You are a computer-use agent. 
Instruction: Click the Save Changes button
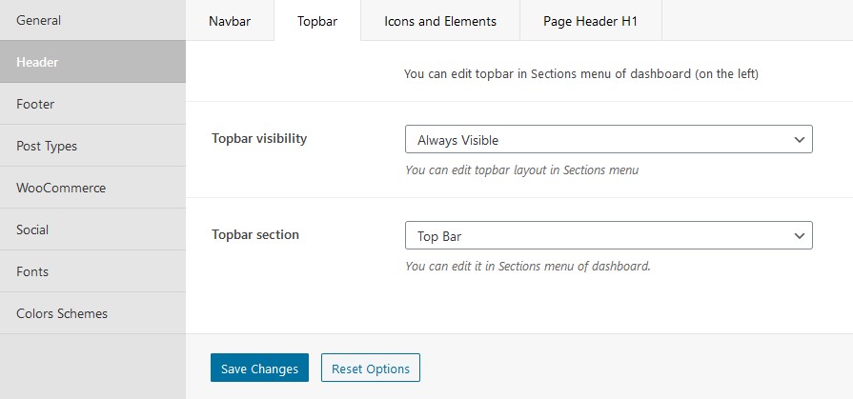click(x=259, y=368)
